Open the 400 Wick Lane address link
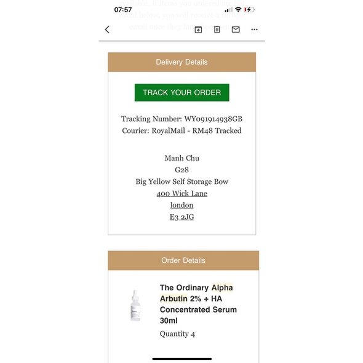Image resolution: width=363 pixels, height=363 pixels. click(181, 193)
